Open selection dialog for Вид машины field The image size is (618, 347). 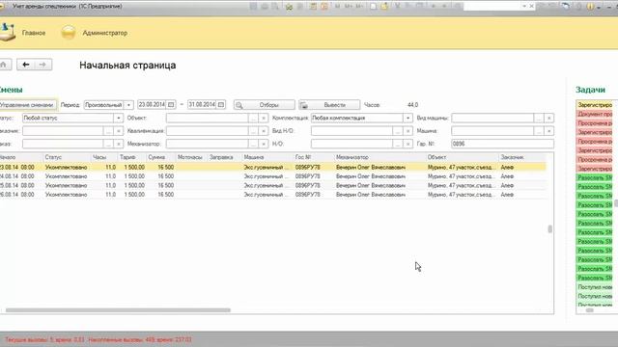(539, 118)
